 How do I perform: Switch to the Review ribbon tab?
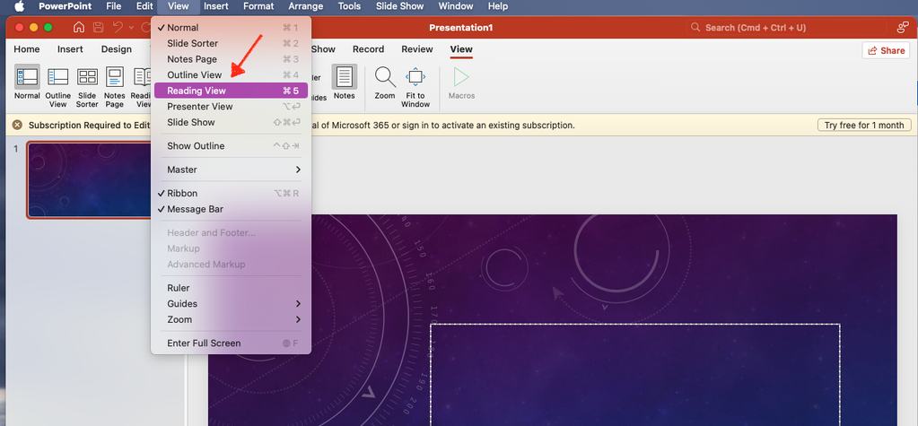[416, 49]
